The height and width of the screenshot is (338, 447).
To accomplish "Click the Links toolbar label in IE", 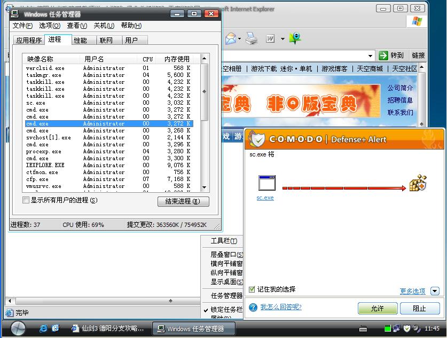I will coord(418,56).
